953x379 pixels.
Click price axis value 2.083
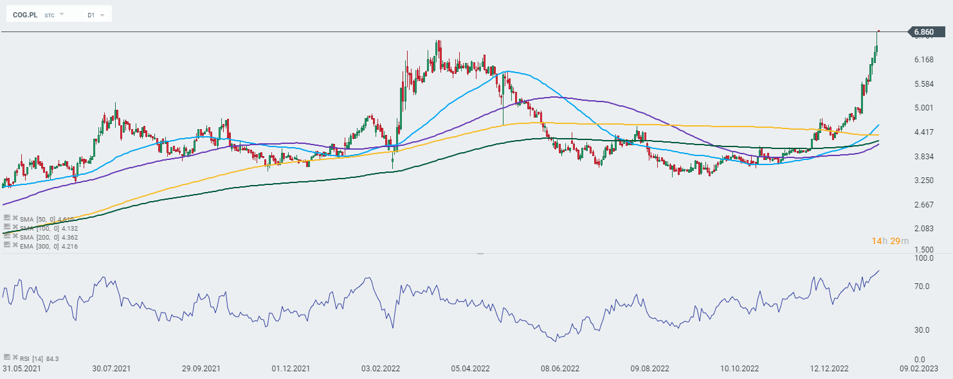tap(923, 229)
